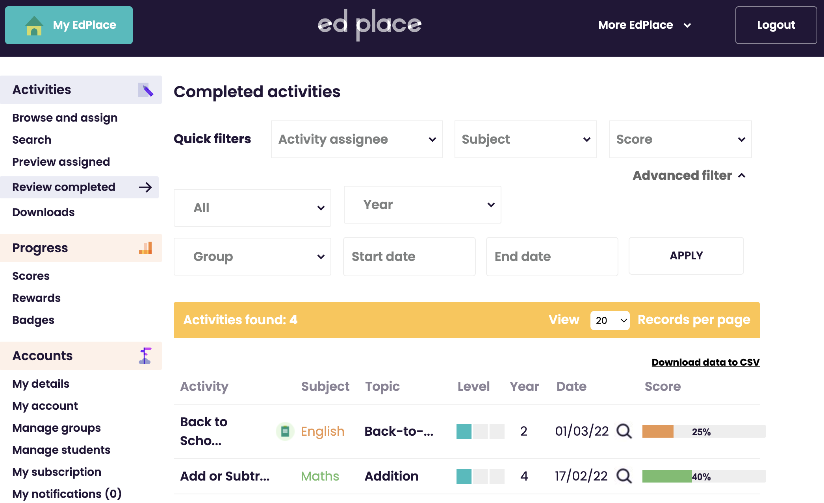
Task: Click the arrow icon next to Review completed
Action: (145, 187)
